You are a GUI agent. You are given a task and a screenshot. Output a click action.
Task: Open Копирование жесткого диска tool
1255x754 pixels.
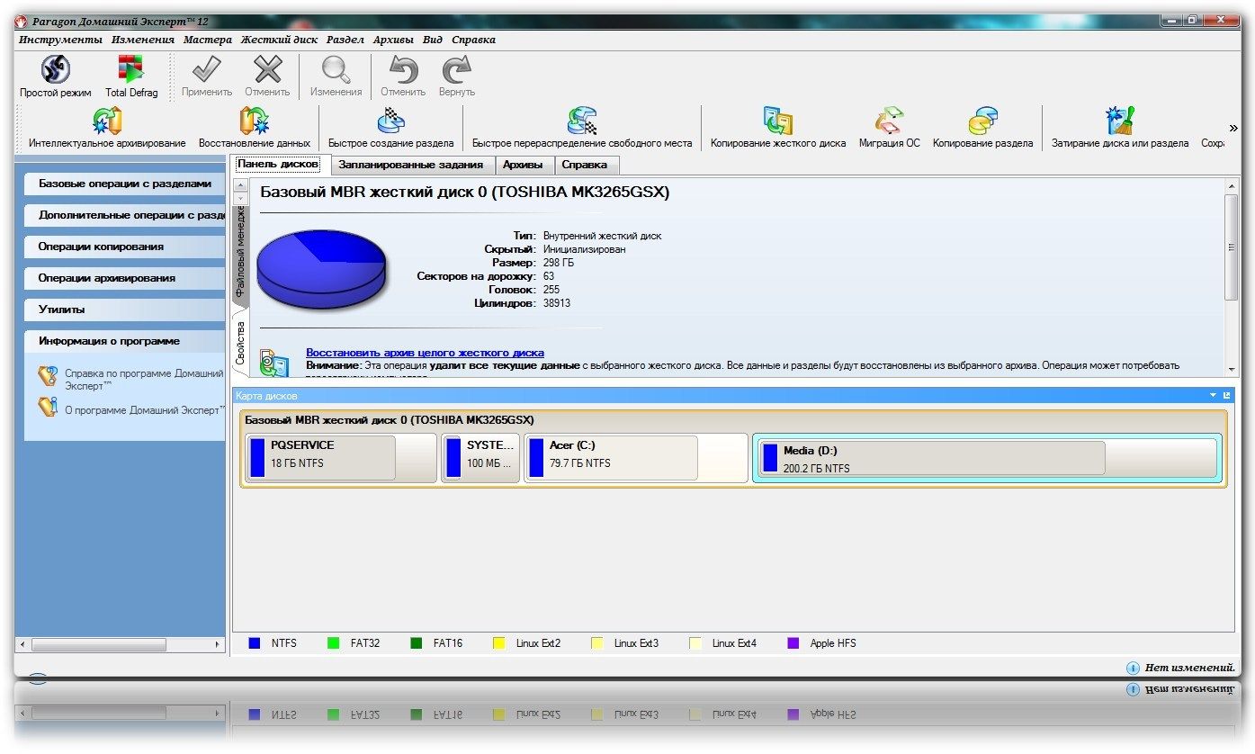pos(777,121)
